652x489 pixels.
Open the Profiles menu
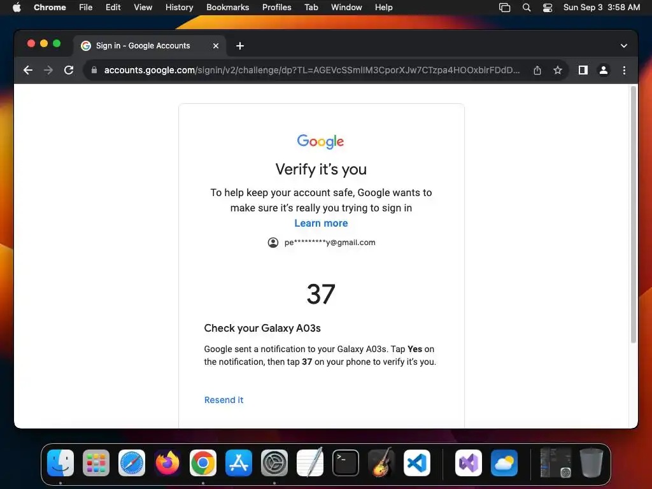[276, 8]
